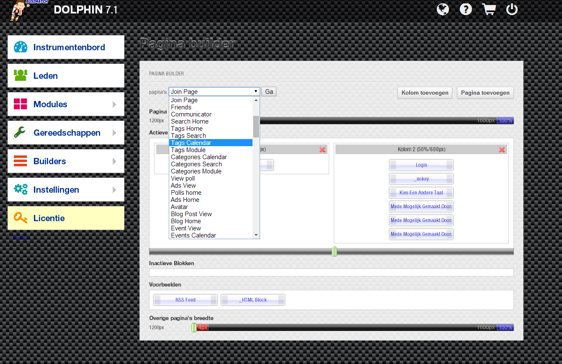Open the help question mark icon
Viewport: 562px width, 364px height.
[x=466, y=9]
